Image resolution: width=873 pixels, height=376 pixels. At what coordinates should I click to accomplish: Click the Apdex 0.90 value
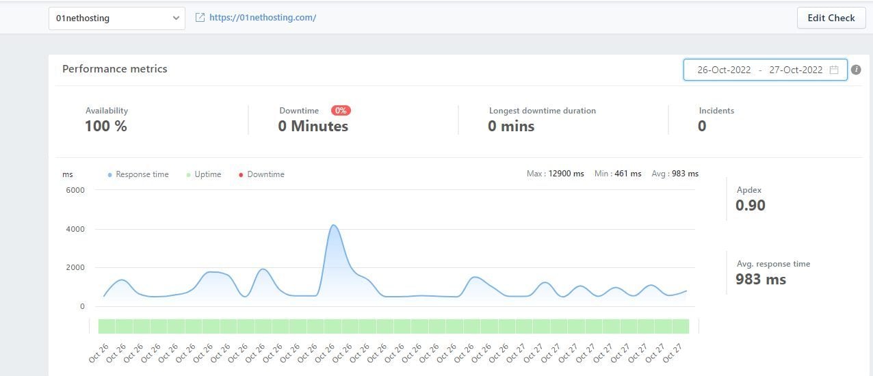click(x=751, y=205)
